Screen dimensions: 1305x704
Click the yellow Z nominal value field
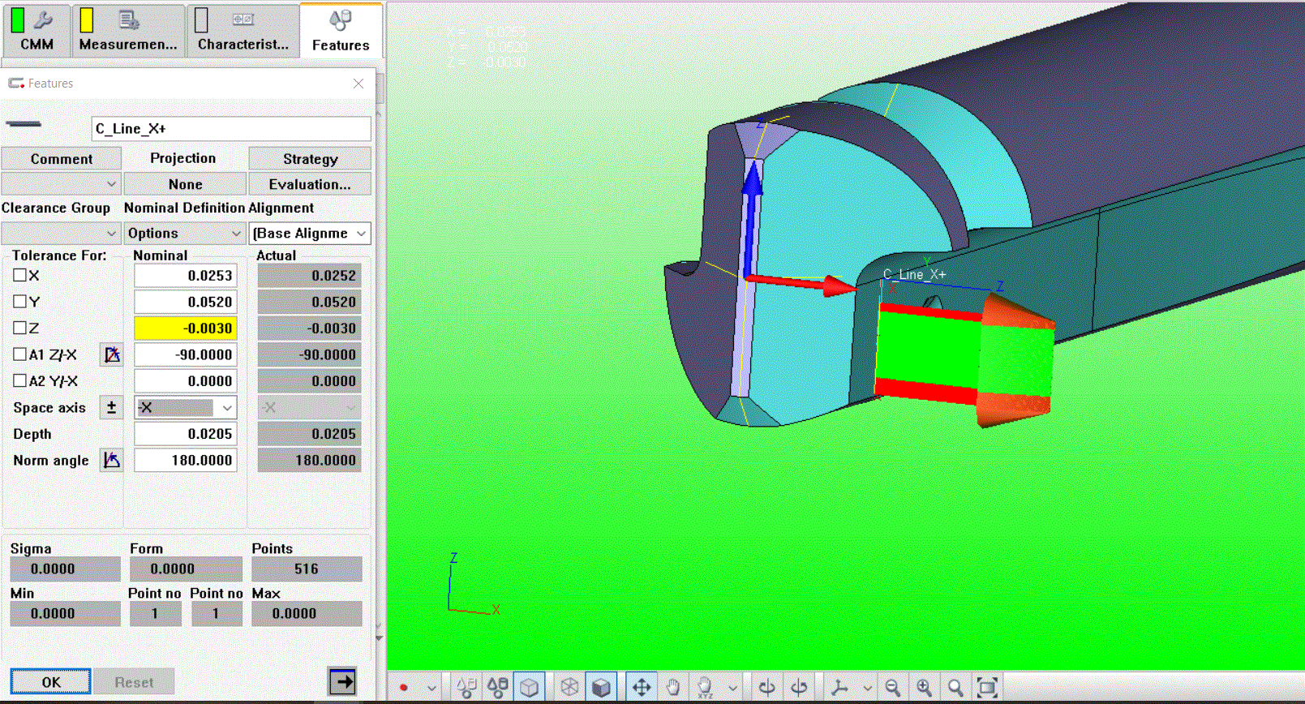[x=186, y=328]
